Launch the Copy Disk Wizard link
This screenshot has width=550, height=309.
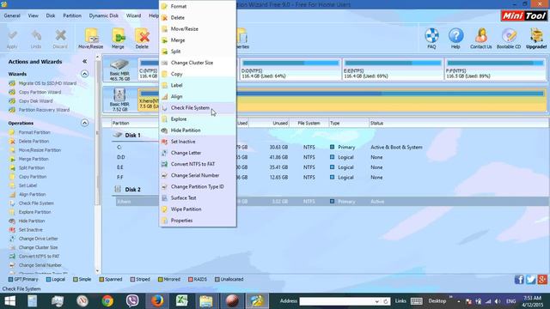[35, 101]
